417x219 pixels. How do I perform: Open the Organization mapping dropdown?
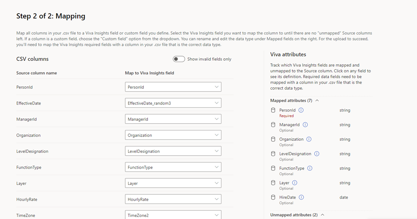173,135
